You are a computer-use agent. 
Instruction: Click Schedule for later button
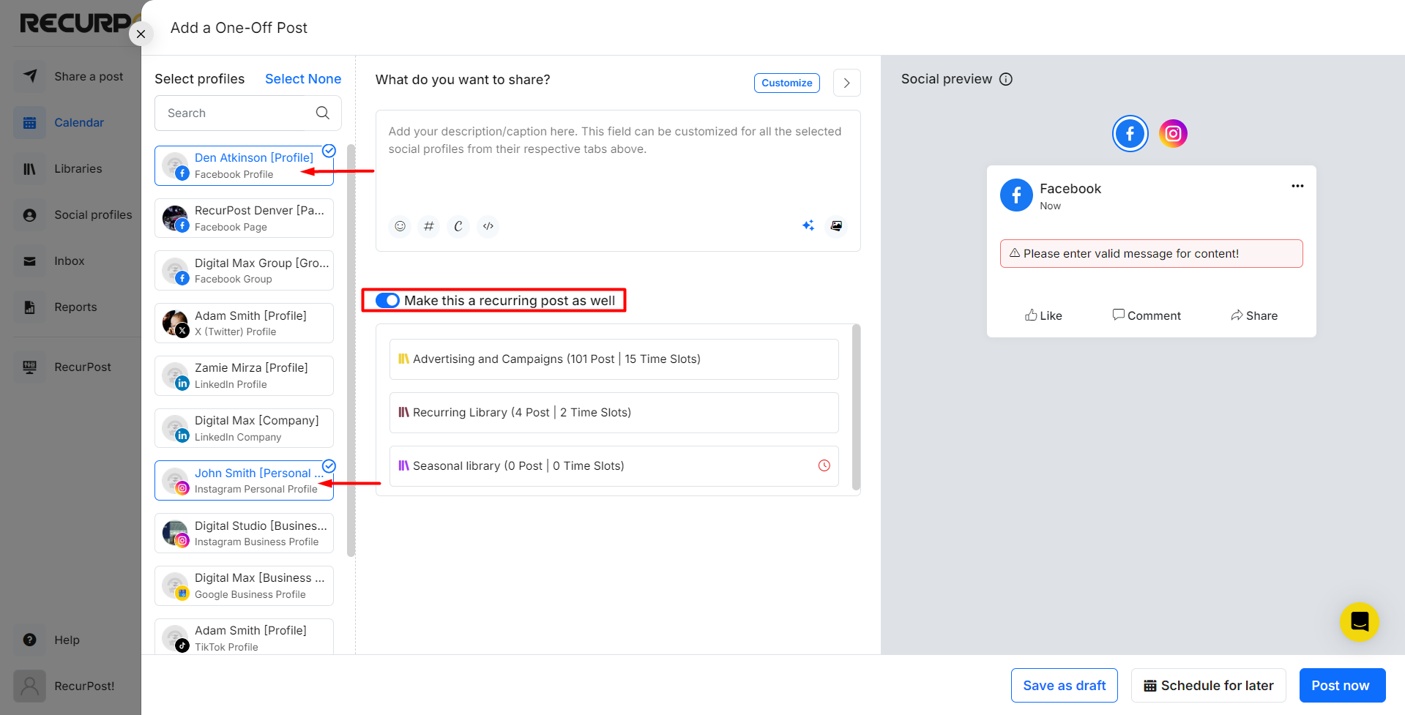pos(1208,686)
